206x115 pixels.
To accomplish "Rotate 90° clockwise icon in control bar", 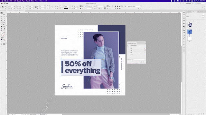I will pyautogui.click(x=48, y=6).
